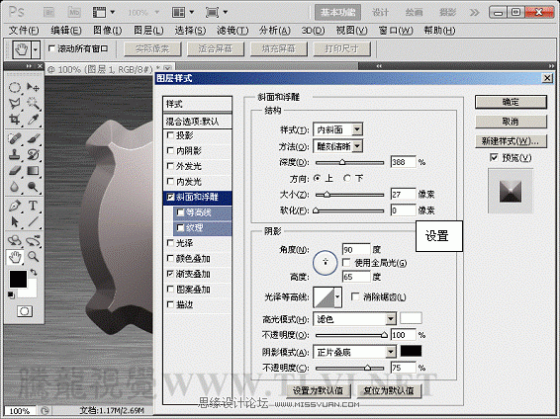Toggle Quick Mask mode icon
560x419 pixels.
tap(25, 311)
